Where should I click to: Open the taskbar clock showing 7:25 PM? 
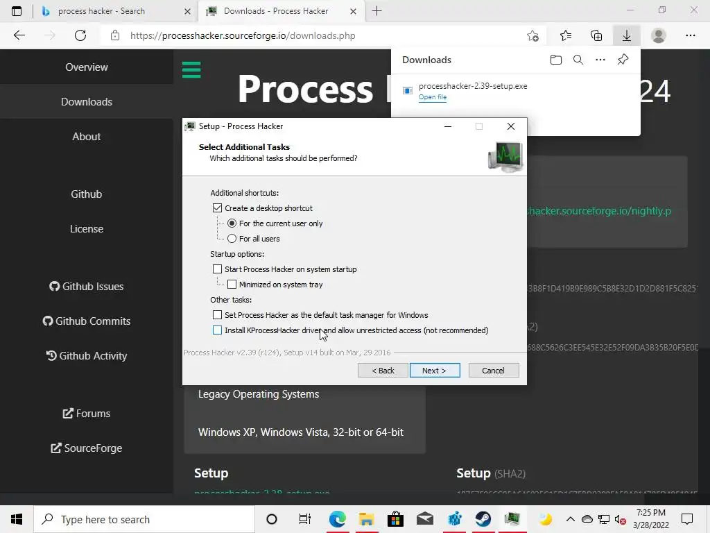(x=651, y=519)
